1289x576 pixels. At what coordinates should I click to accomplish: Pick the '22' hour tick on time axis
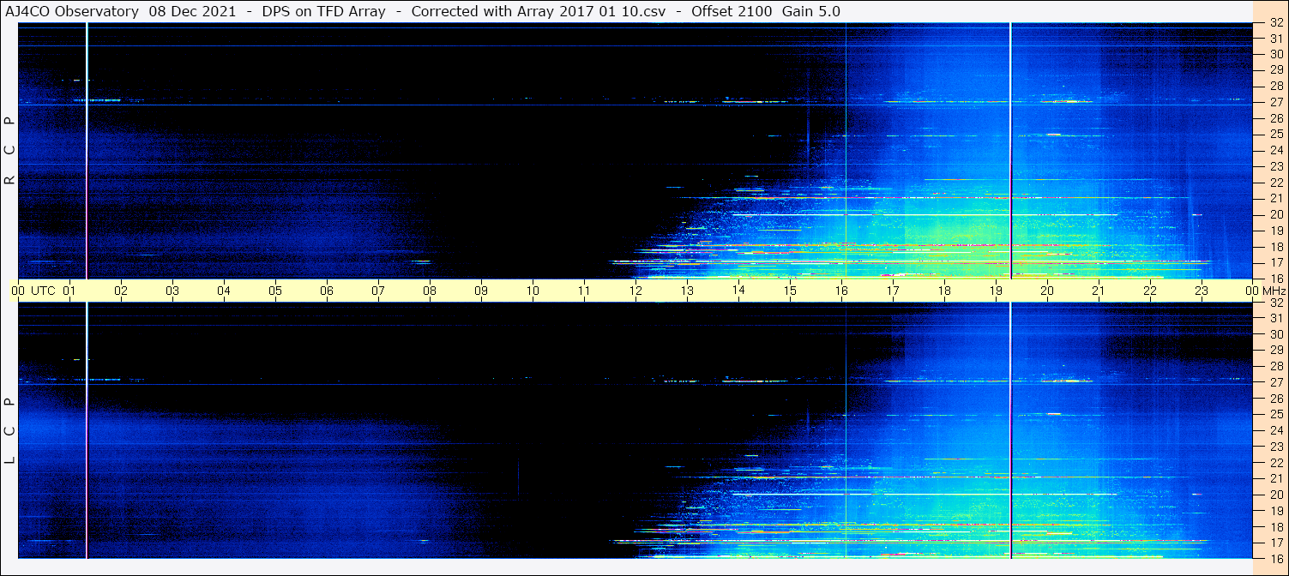point(1150,291)
